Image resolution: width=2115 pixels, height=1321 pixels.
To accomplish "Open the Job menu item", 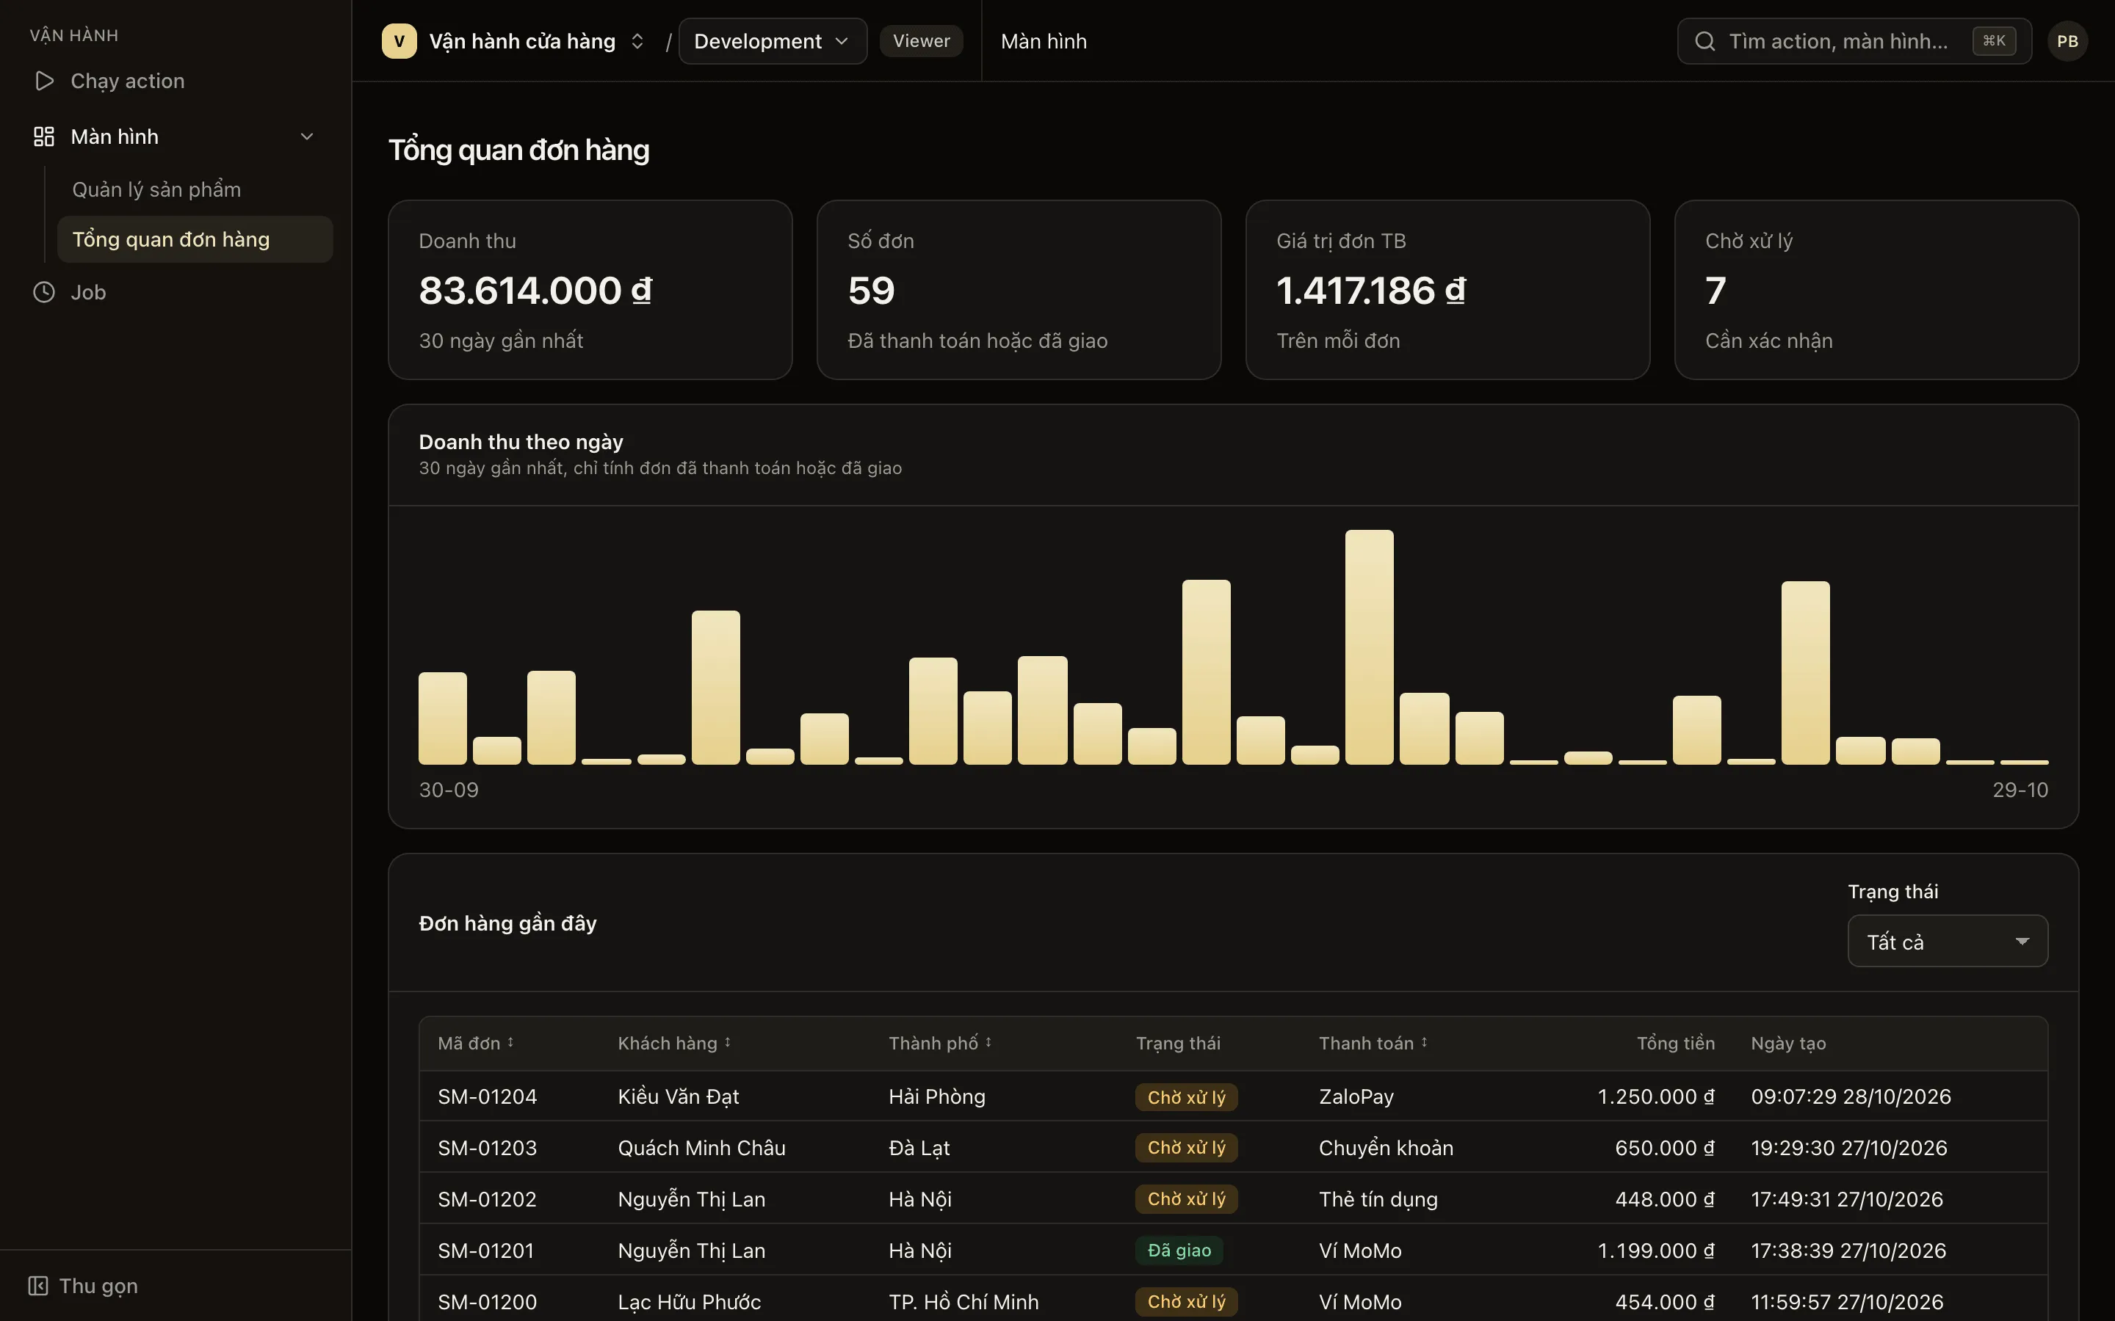I will coord(175,292).
